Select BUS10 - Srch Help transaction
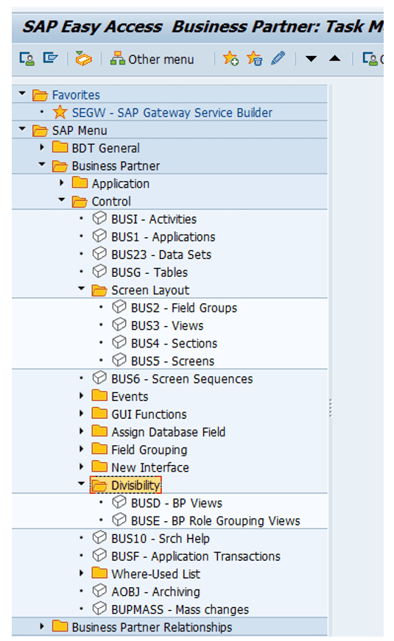 tap(161, 539)
